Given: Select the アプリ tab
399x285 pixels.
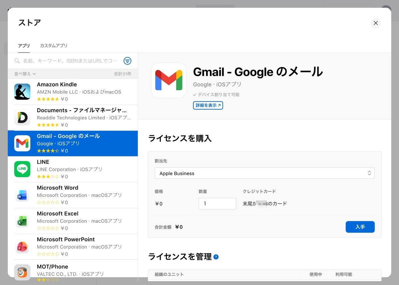Looking at the screenshot, I should point(24,46).
